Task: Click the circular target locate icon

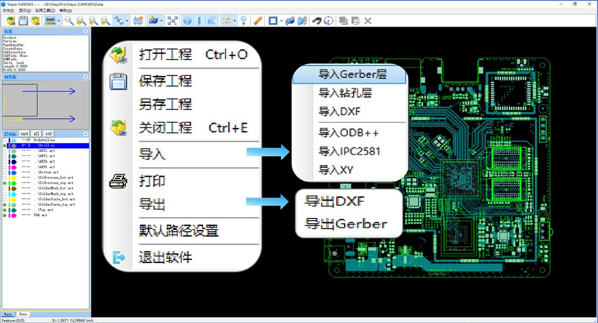Action: 329,21
